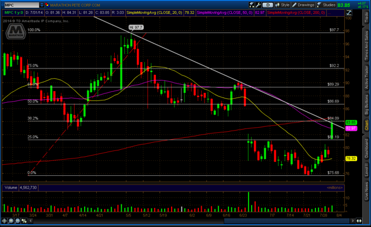
Task: Click the 5/5 date on the time axis
Action: click(x=129, y=215)
